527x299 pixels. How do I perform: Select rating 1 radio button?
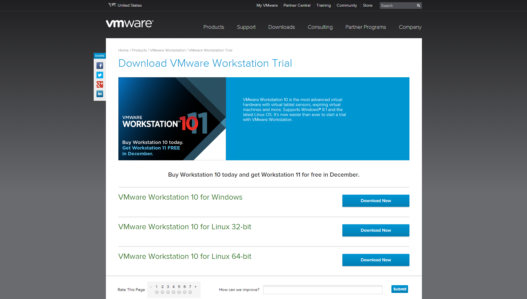pos(157,292)
